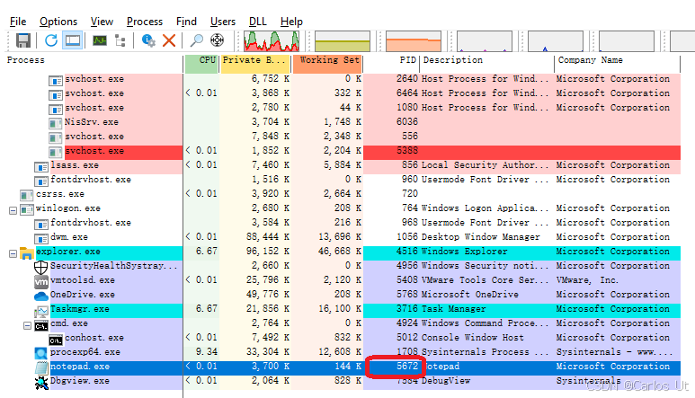Screen dimensions: 695x398
Task: Select the OneDrive.exe process
Action: tap(83, 295)
